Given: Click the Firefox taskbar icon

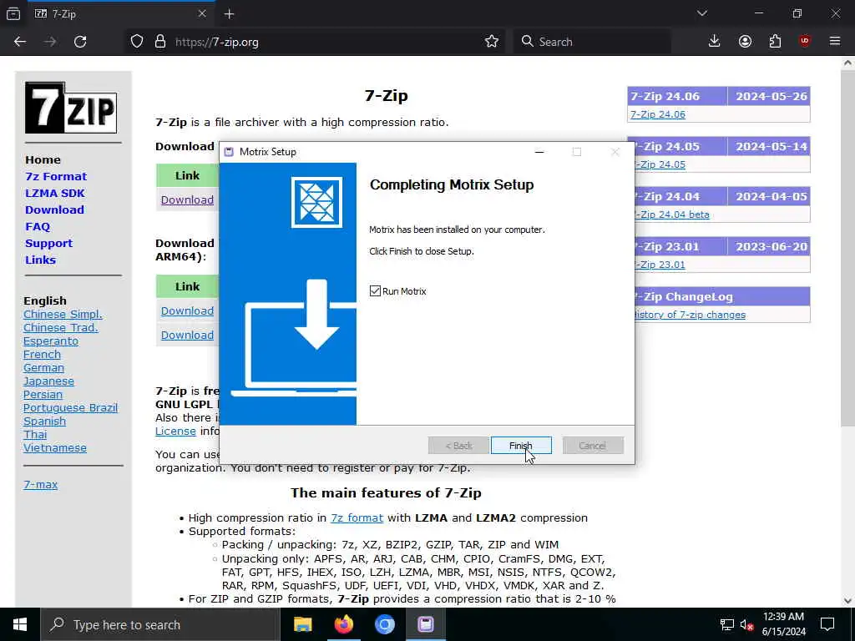Looking at the screenshot, I should tap(343, 624).
